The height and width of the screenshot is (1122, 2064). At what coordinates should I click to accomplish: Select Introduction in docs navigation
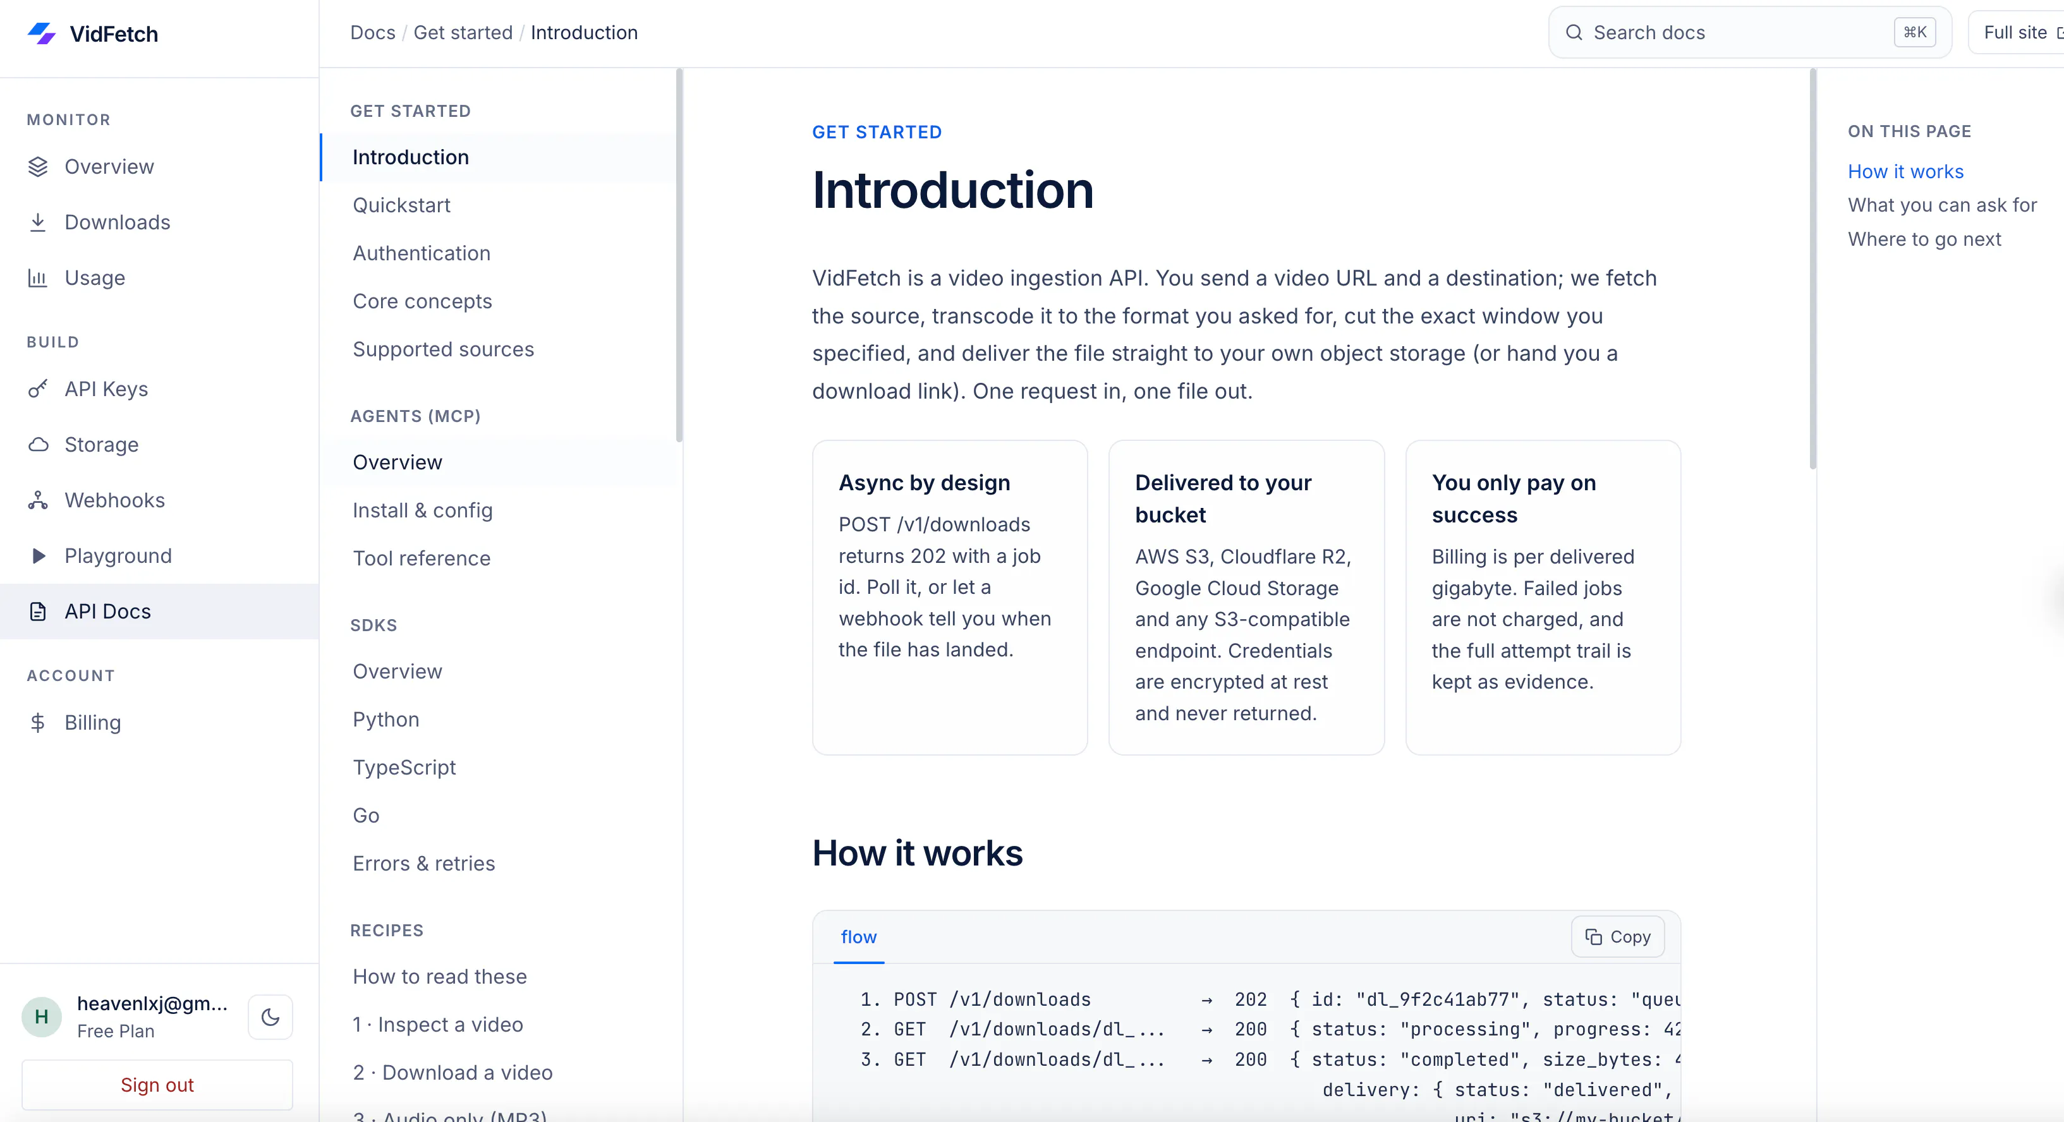click(x=497, y=157)
